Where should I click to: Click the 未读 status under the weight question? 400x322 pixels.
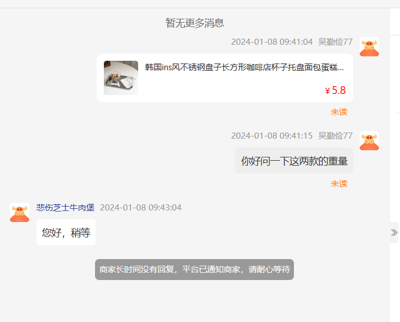339,184
